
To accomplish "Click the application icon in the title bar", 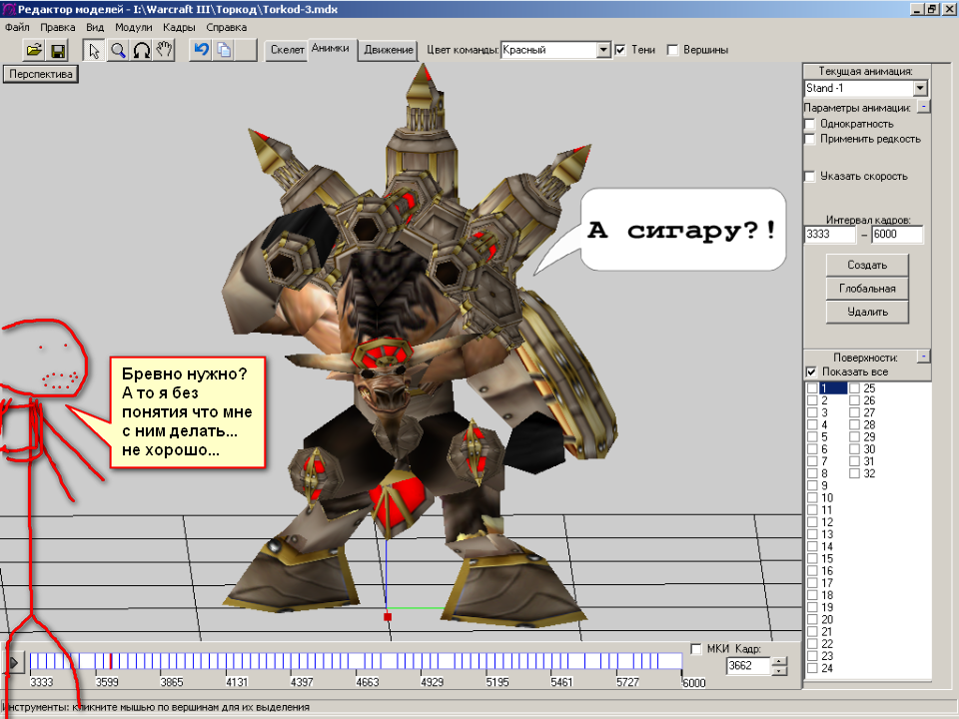I will point(9,9).
